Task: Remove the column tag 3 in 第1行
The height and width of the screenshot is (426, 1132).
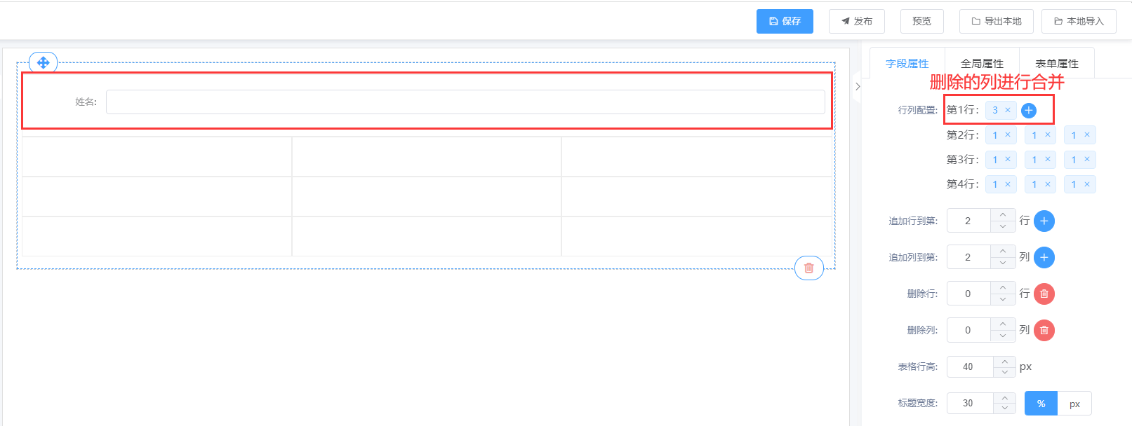Action: 1008,110
